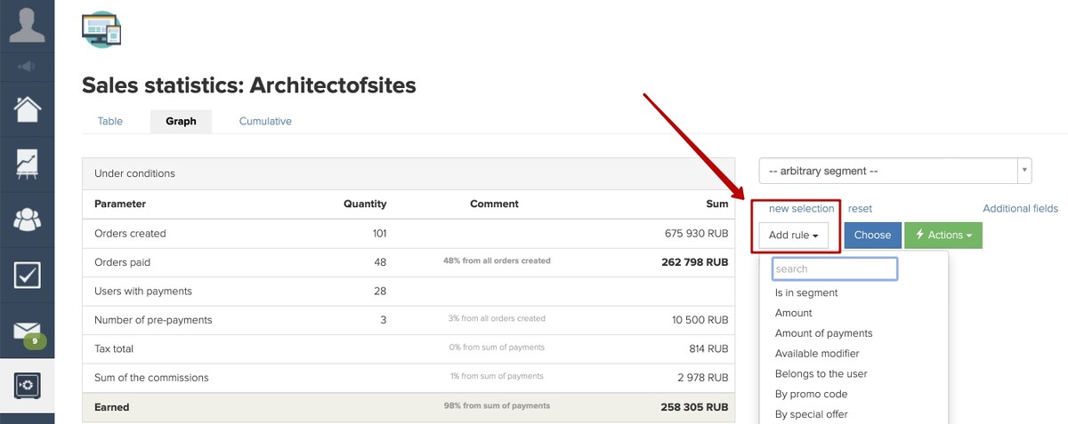Image resolution: width=1068 pixels, height=424 pixels.
Task: Open the chart presentation sidebar icon
Action: pos(27,164)
